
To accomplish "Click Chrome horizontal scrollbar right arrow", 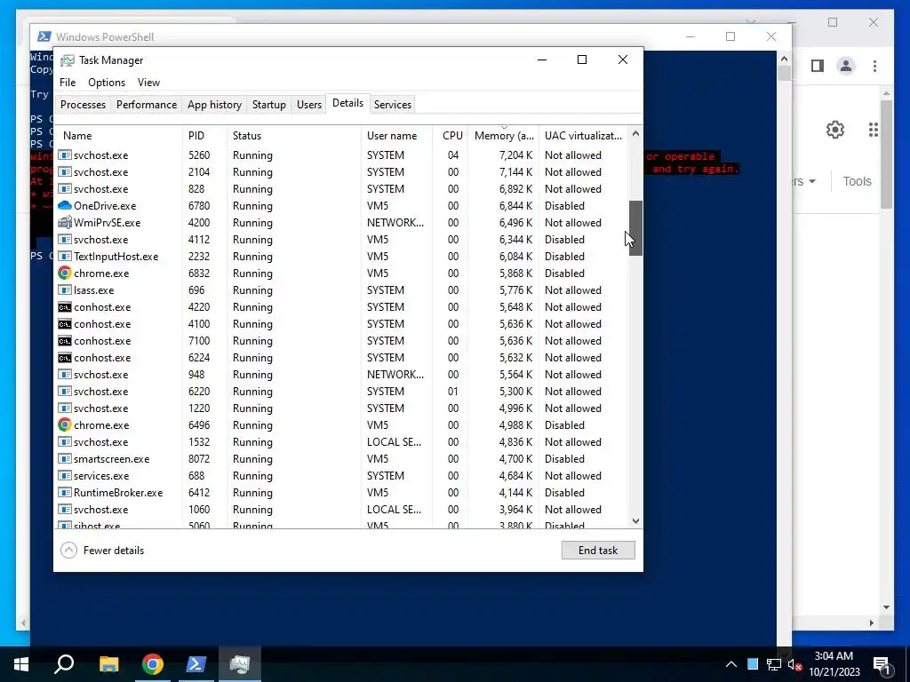I will pyautogui.click(x=871, y=623).
